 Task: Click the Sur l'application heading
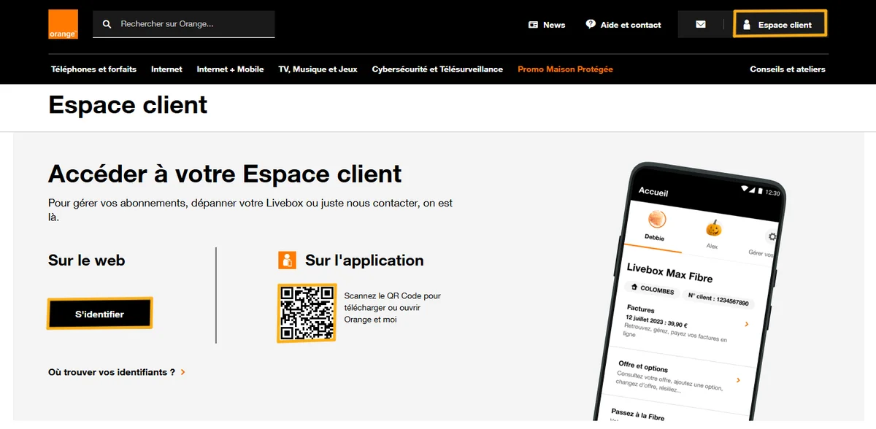click(364, 260)
